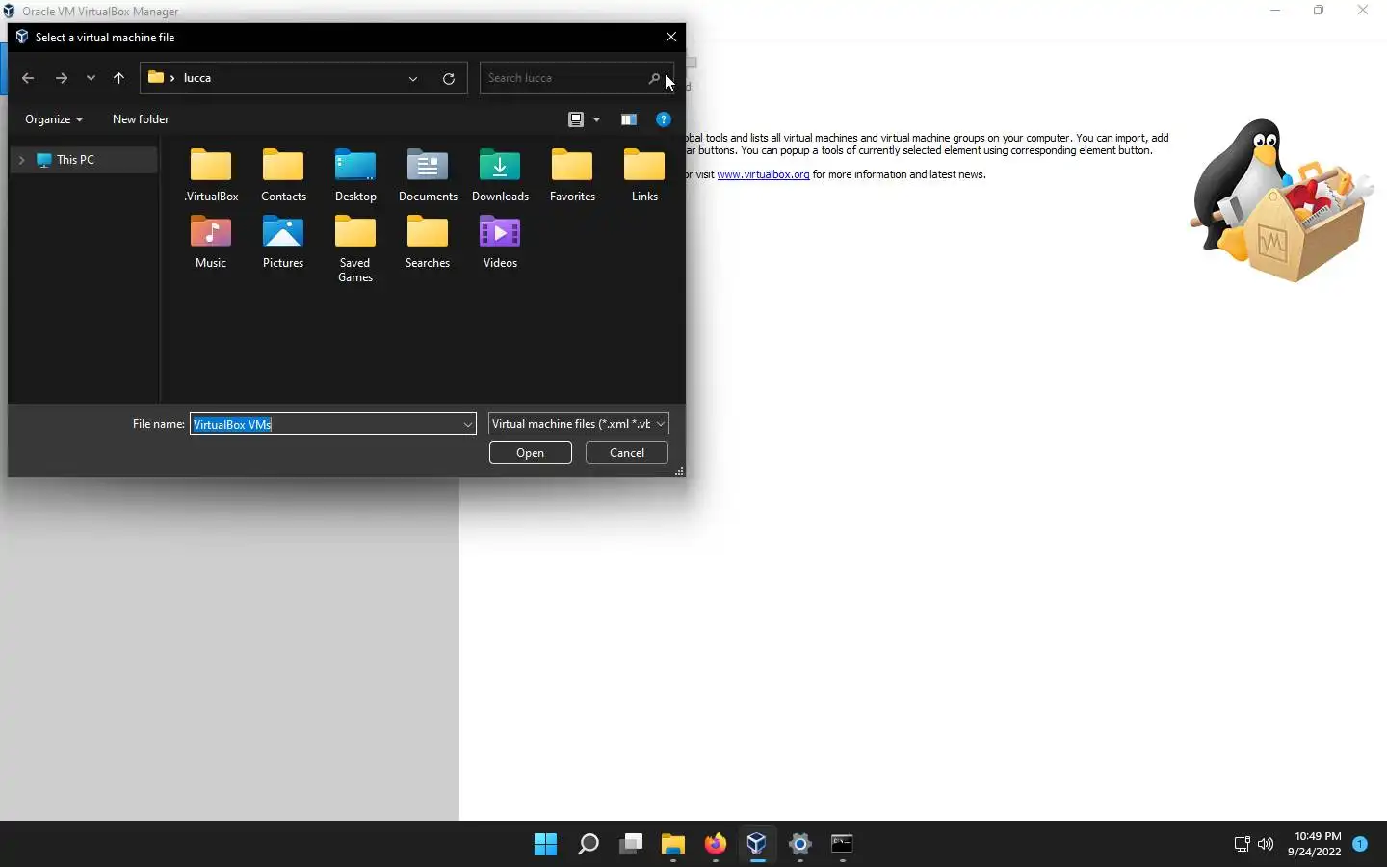Open the Links folder
The height and width of the screenshot is (867, 1387).
tap(644, 175)
